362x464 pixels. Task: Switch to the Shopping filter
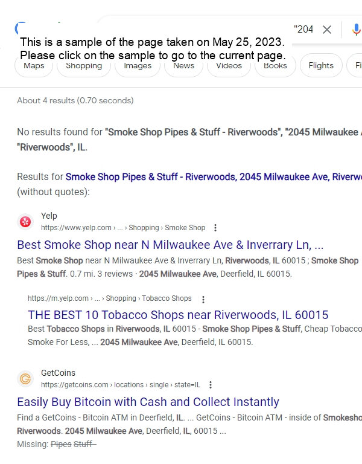(x=84, y=65)
